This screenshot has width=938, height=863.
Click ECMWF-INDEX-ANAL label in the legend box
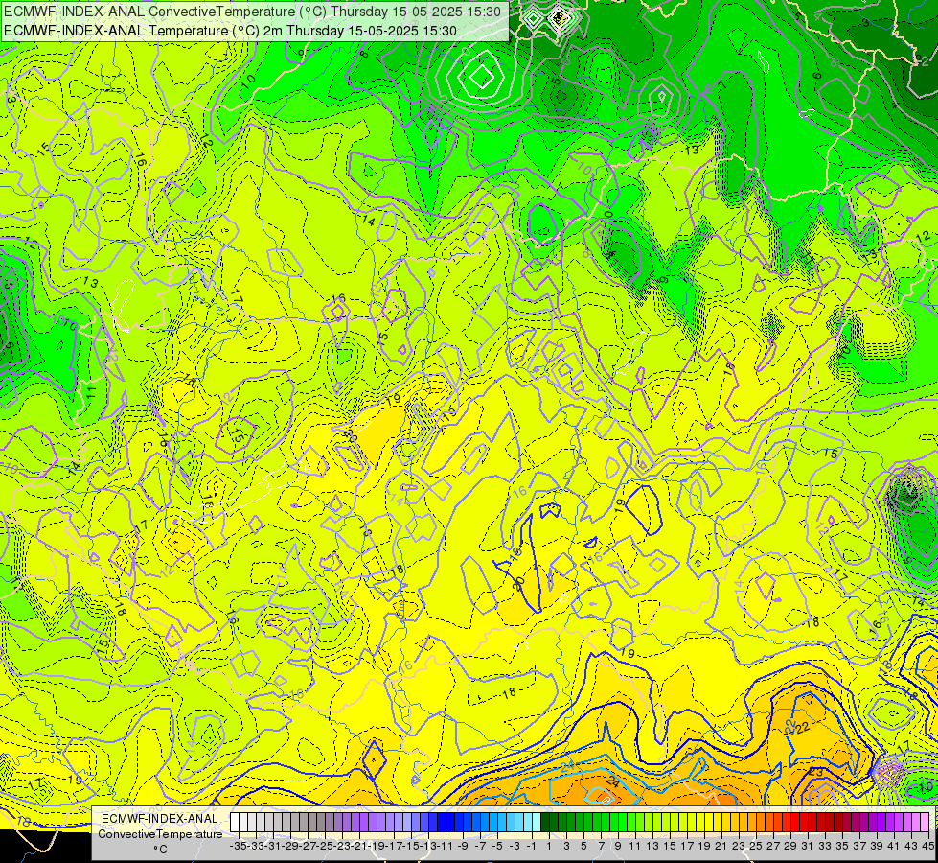coord(160,819)
